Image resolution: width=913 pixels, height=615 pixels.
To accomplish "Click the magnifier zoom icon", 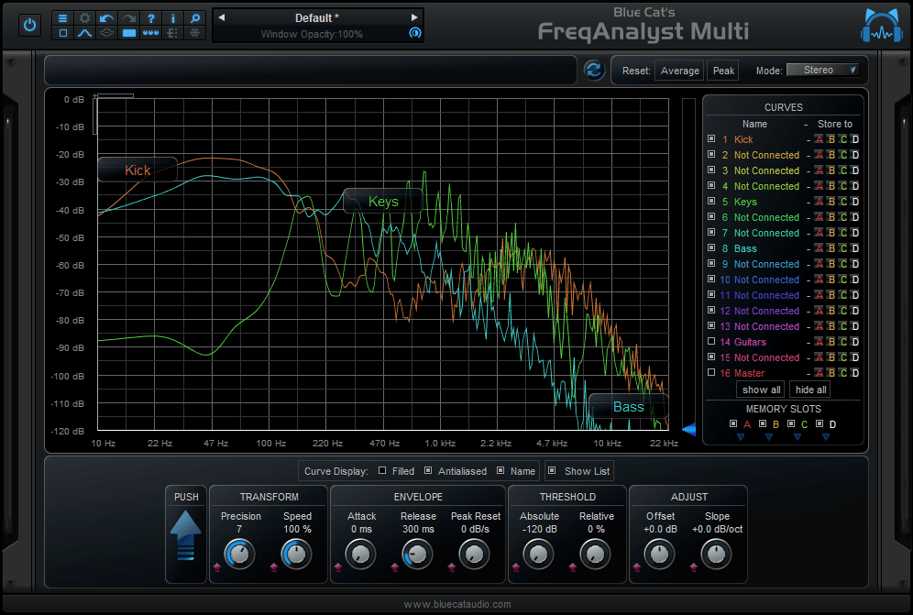I will tap(195, 18).
